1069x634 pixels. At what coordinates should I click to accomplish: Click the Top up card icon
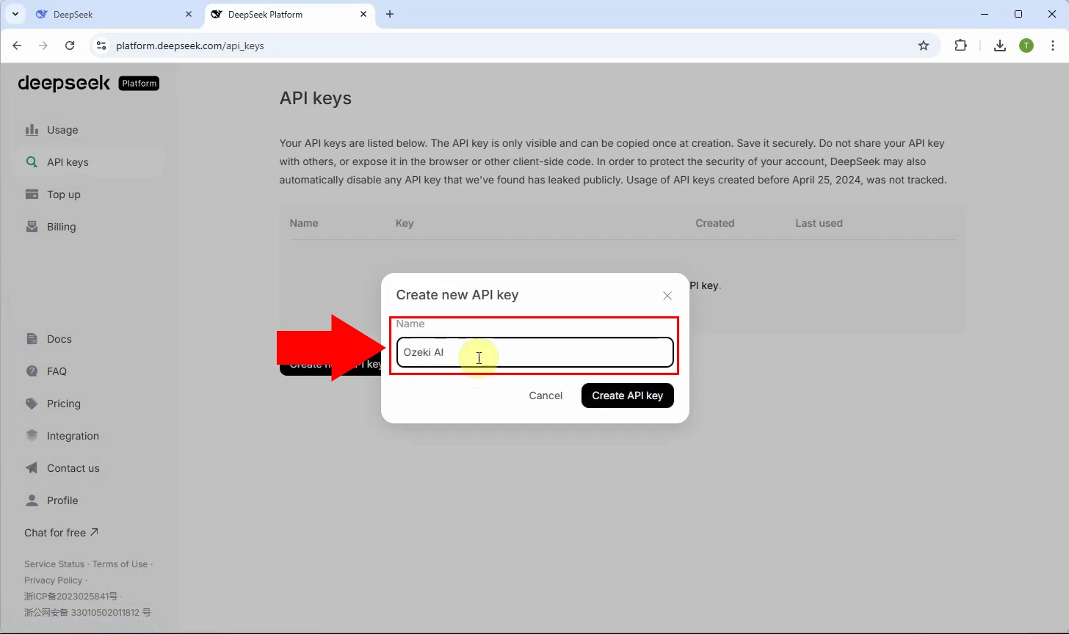click(32, 194)
